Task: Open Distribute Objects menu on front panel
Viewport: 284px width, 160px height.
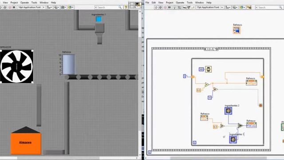Action: pos(56,8)
